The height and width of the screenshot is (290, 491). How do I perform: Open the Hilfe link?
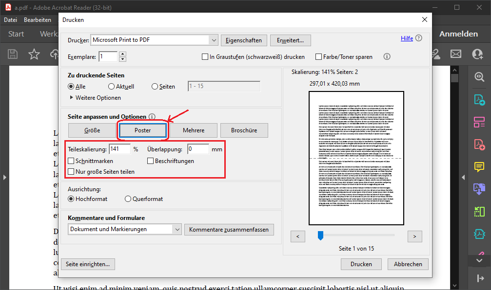[x=407, y=38]
